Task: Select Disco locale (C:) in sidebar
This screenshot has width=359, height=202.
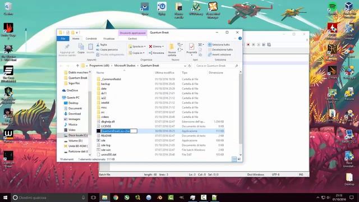Action: coord(76,135)
